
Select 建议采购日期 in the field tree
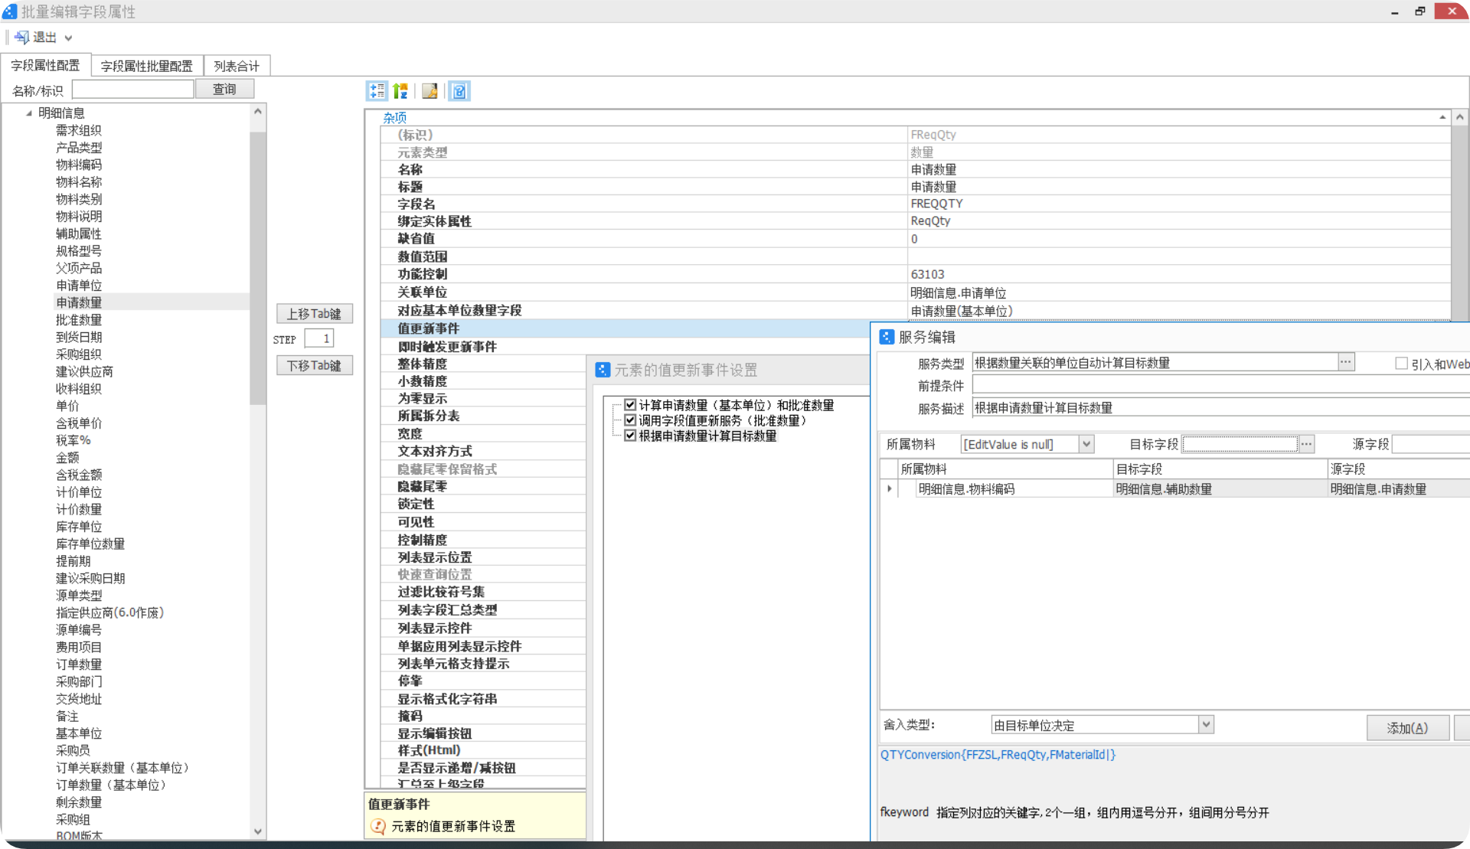click(x=90, y=578)
